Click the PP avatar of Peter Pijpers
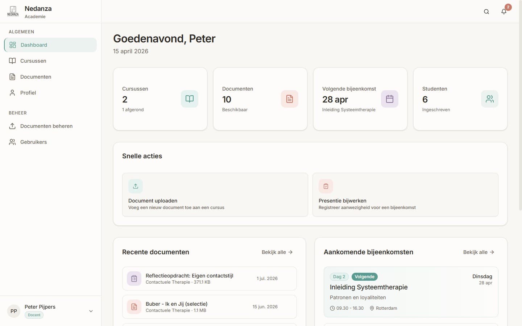522x326 pixels. coord(14,311)
